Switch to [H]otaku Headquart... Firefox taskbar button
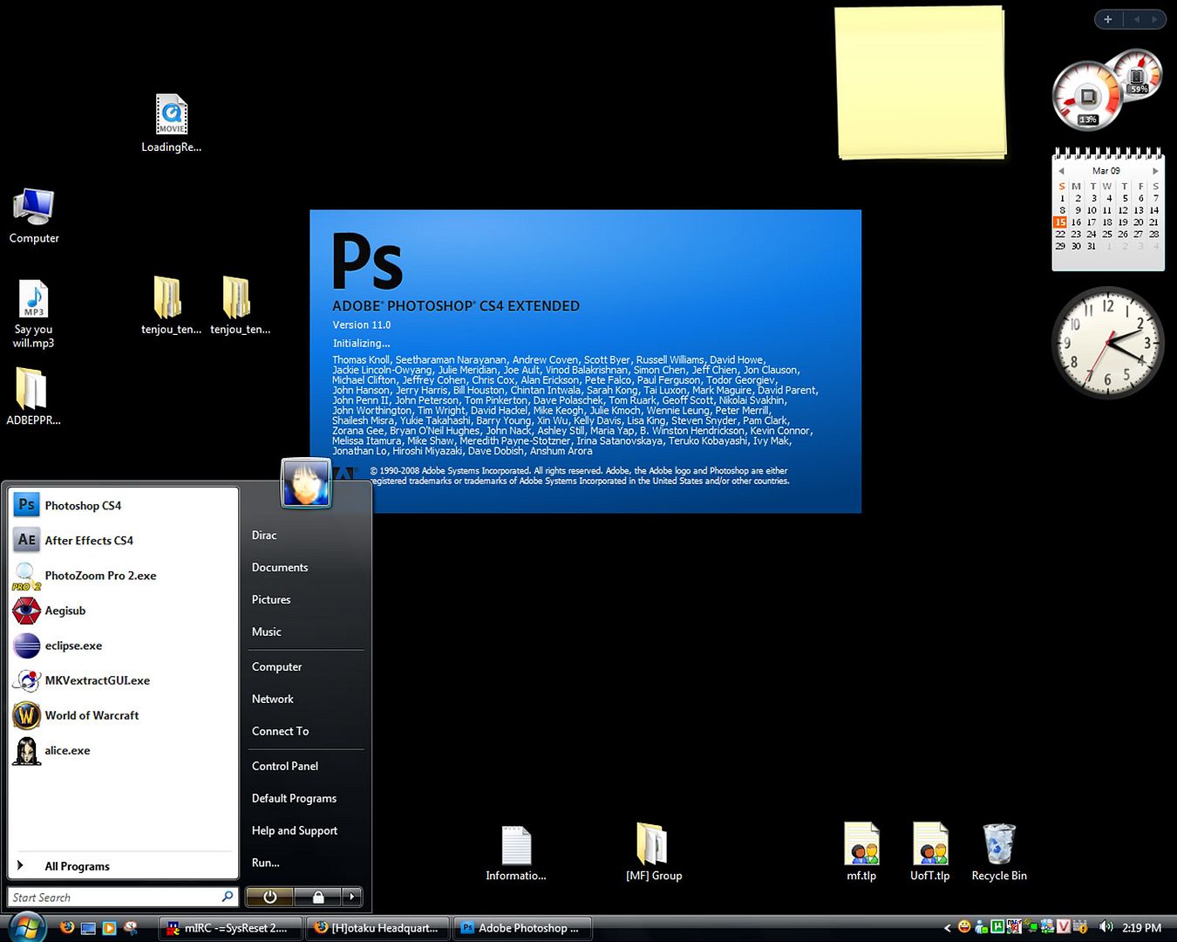Viewport: 1177px width, 942px height. click(378, 928)
